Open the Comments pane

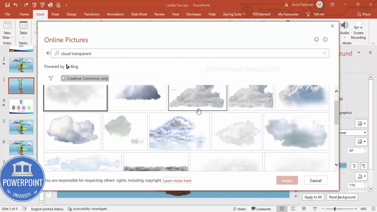click(x=261, y=209)
